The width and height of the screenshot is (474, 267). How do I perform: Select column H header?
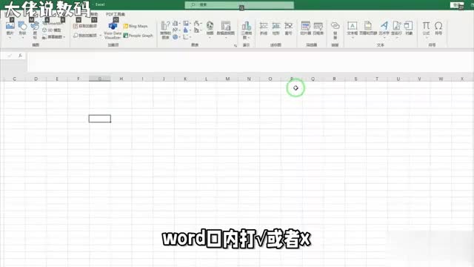click(x=121, y=79)
